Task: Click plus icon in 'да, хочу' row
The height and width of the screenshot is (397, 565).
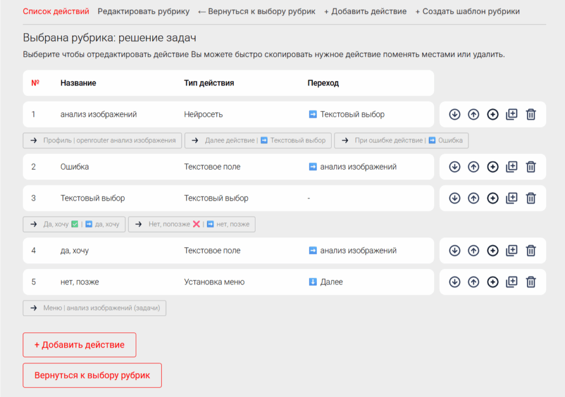Action: [493, 251]
